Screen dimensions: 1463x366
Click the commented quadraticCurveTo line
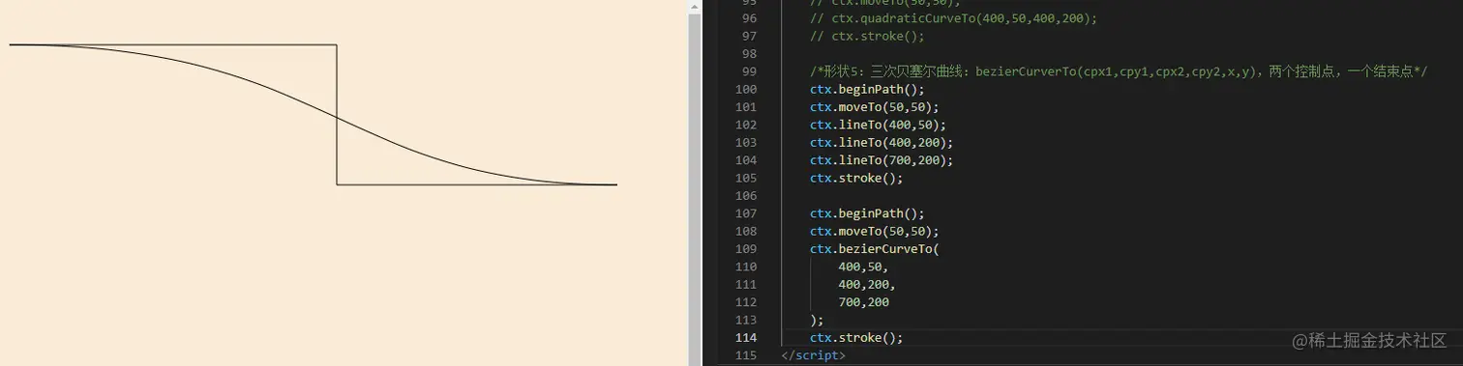pyautogui.click(x=954, y=18)
